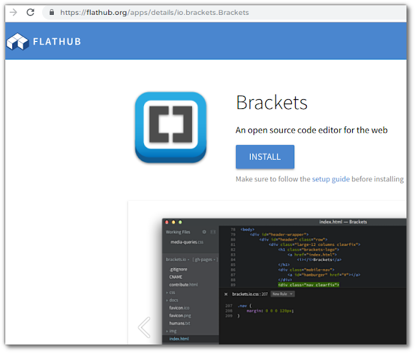Click the highlighted nav clearfix code line
Screen dimensions: 415x353
(x=309, y=285)
